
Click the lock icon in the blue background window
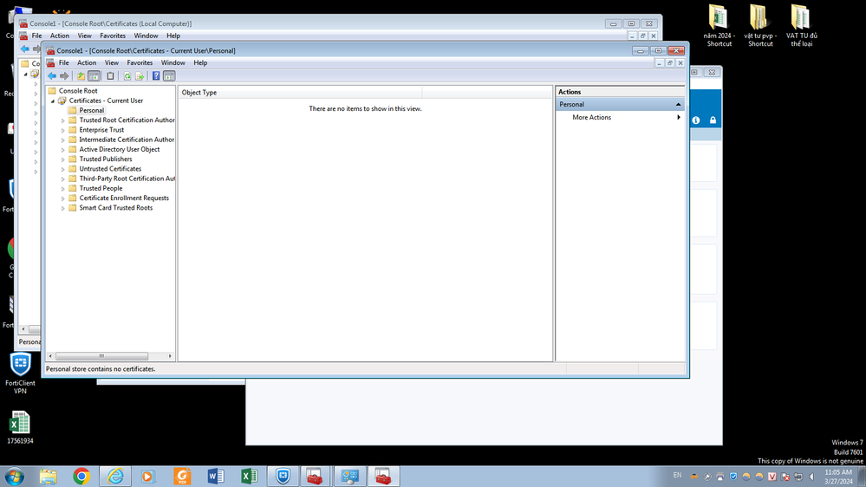(713, 120)
